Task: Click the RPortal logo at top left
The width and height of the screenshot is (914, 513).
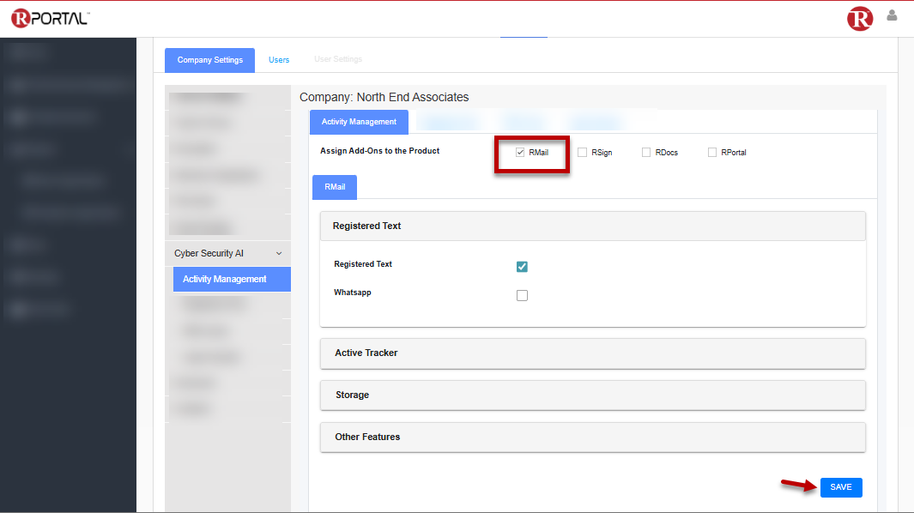Action: tap(50, 18)
